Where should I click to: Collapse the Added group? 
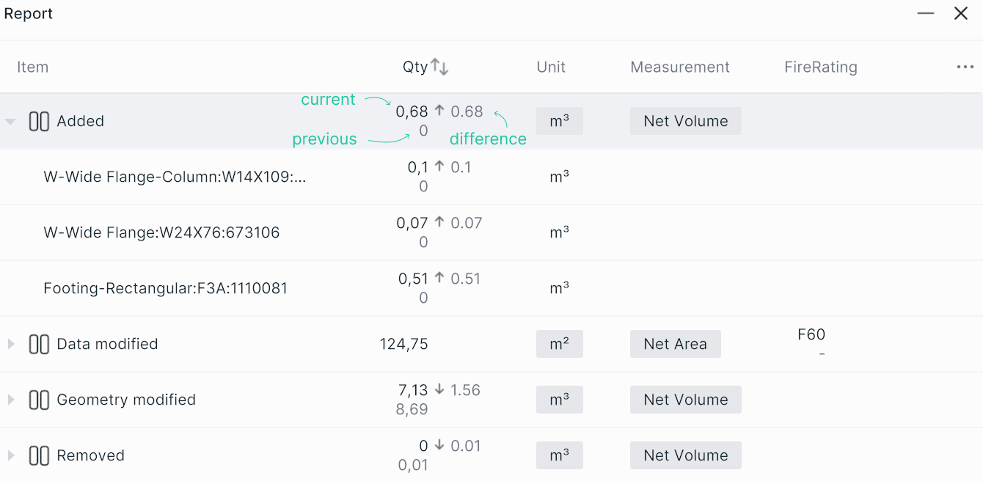point(10,122)
